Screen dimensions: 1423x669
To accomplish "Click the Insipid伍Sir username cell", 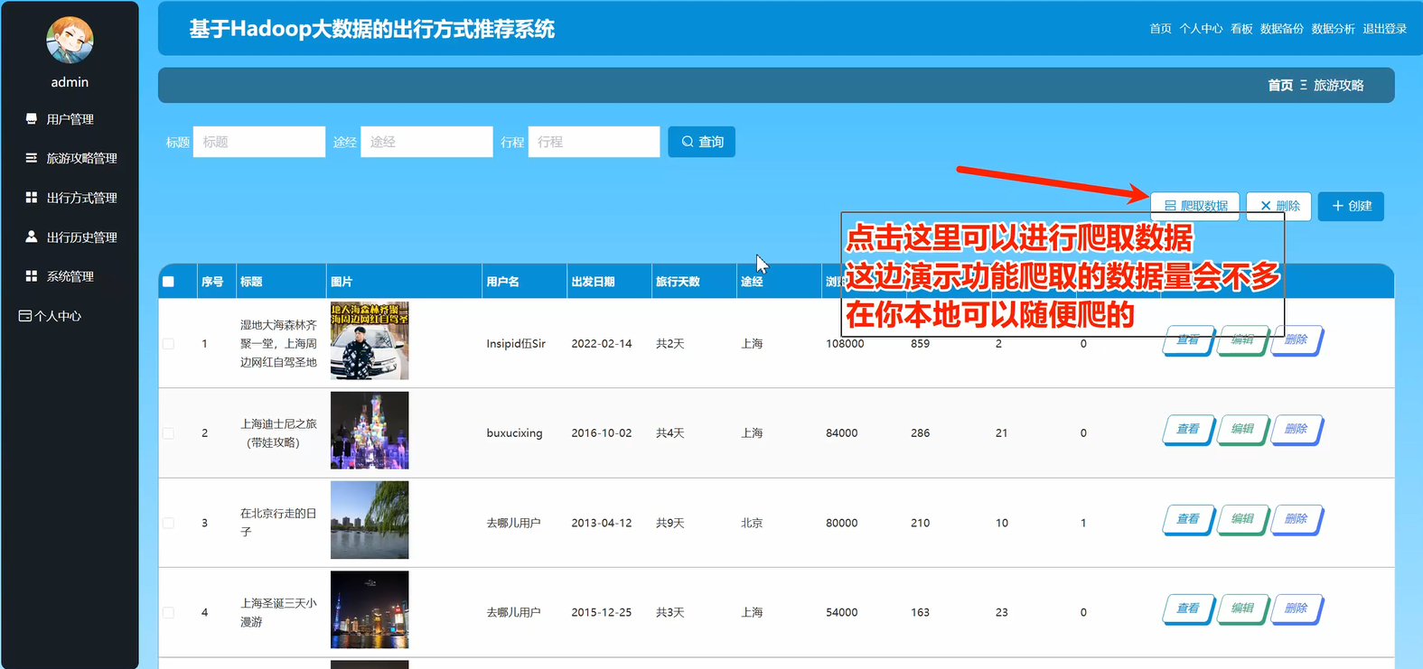I will [516, 344].
